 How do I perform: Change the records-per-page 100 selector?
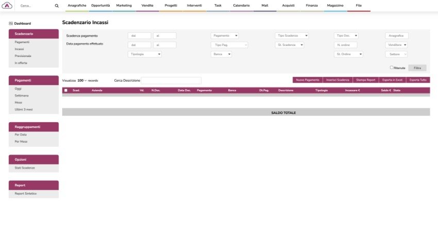pyautogui.click(x=82, y=81)
